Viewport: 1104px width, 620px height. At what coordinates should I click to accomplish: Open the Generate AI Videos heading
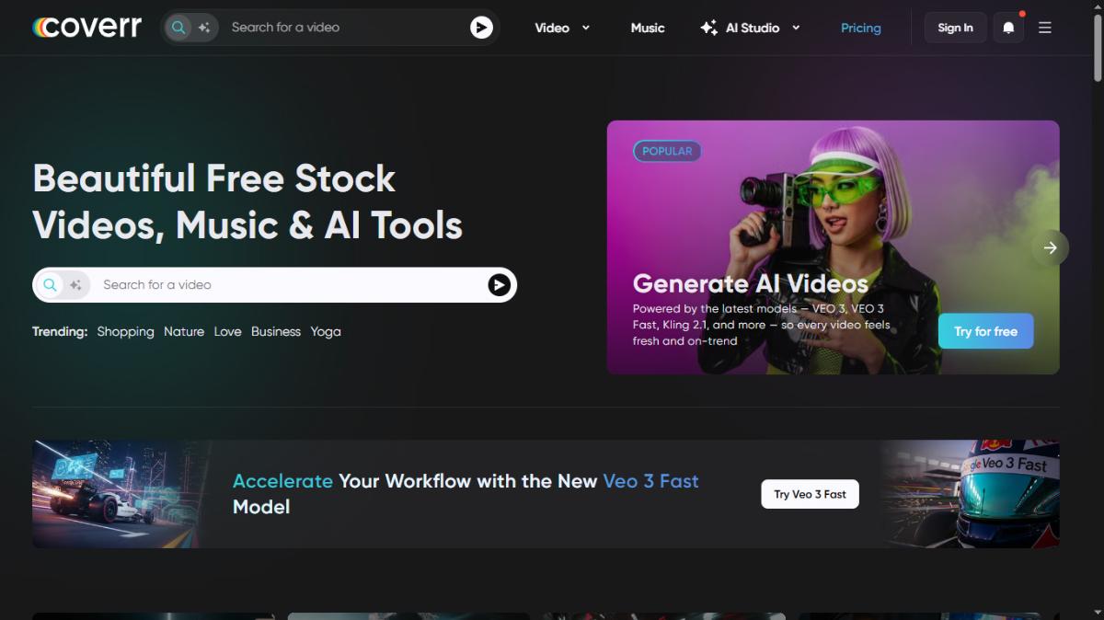point(751,283)
